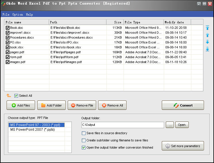Open Set more parameters dialog
The height and width of the screenshot is (163, 214).
183,146
